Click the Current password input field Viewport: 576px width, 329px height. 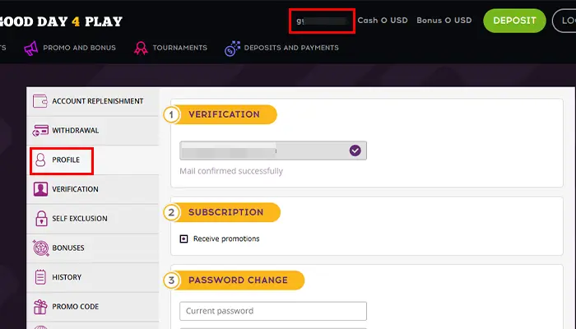click(x=272, y=311)
